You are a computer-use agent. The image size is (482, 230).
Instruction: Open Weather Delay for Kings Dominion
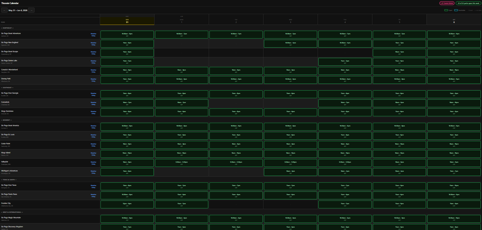click(94, 112)
